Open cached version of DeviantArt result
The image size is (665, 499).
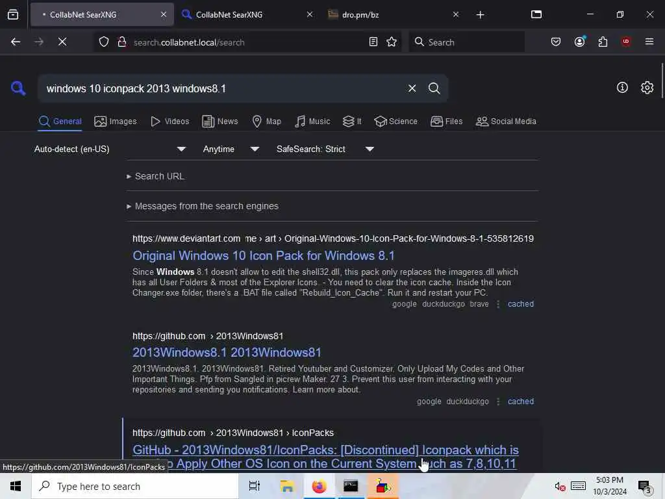pos(520,304)
